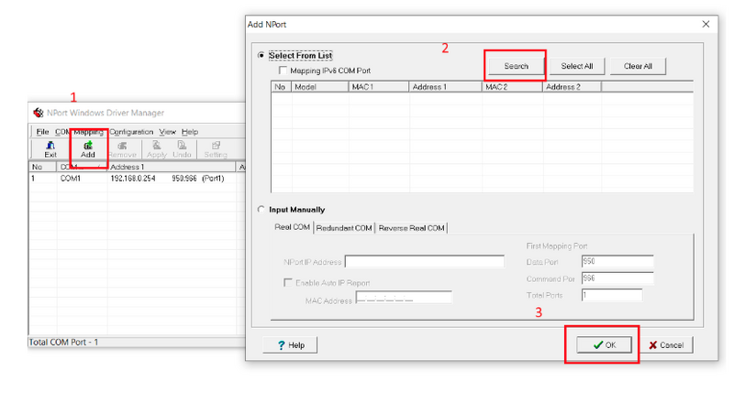Click the OK button
This screenshot has height=393, width=734.
pyautogui.click(x=604, y=344)
